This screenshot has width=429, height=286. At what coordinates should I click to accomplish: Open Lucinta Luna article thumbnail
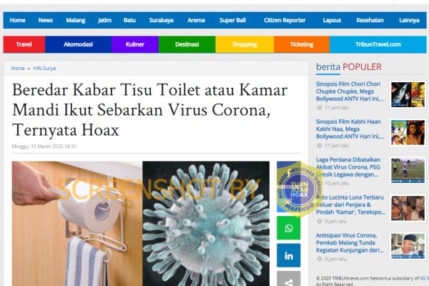click(408, 208)
